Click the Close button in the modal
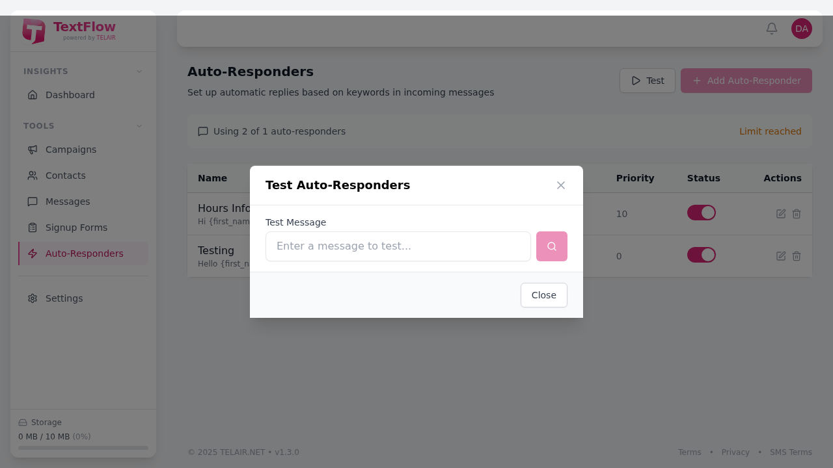 (x=543, y=295)
